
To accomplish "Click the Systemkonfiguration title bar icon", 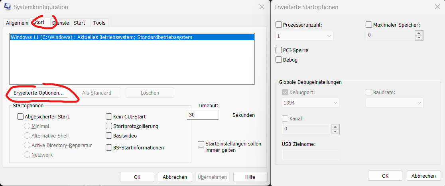I will click(x=7, y=7).
